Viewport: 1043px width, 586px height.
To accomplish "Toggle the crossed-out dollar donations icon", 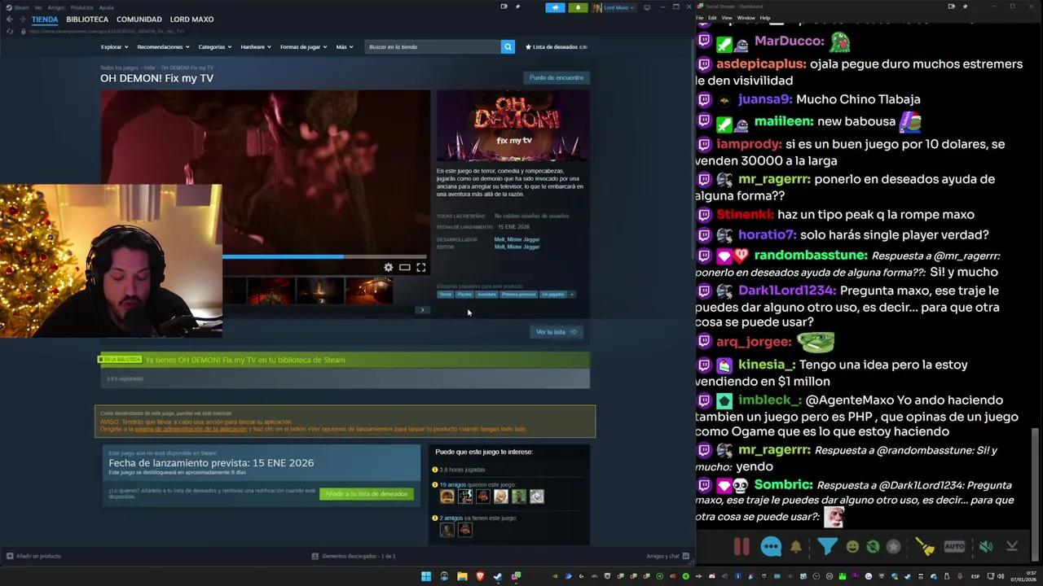I will (x=873, y=547).
